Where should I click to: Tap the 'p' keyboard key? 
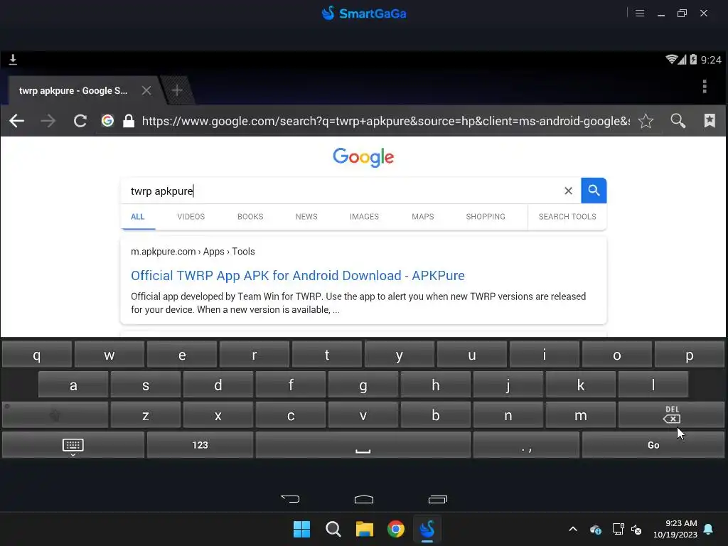(x=689, y=355)
